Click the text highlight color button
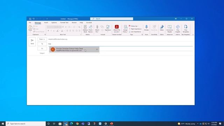This screenshot has height=126, width=224. (57, 31)
